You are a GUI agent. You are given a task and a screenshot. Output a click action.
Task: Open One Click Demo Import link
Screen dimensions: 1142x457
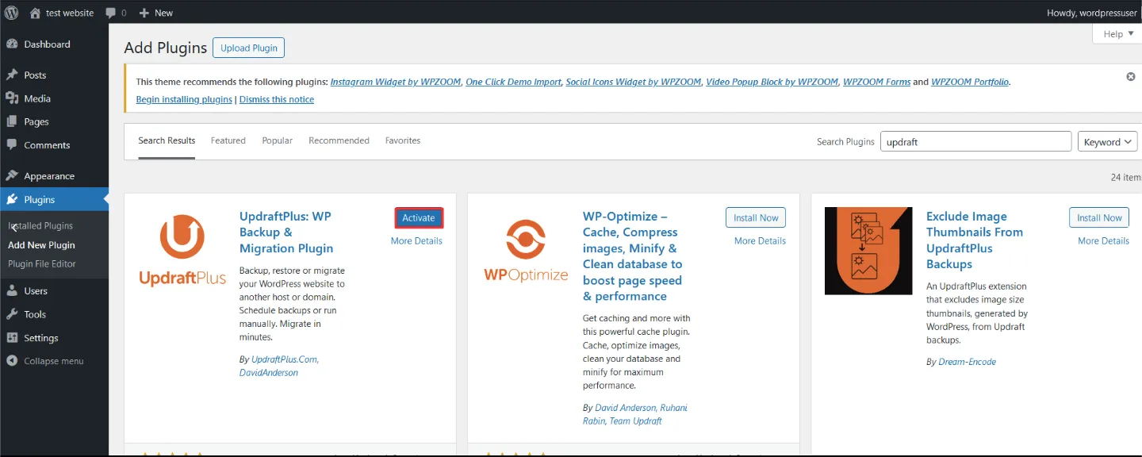coord(514,82)
